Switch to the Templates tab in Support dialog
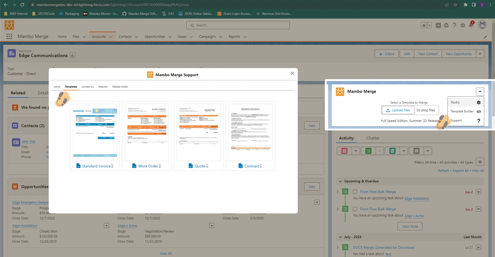The width and height of the screenshot is (495, 257). (x=71, y=87)
